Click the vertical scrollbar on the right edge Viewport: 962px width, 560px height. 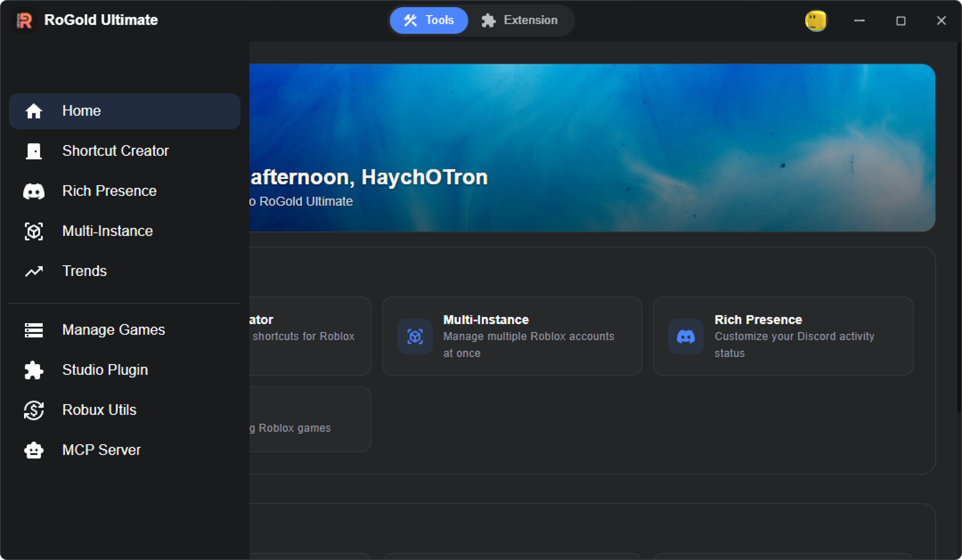[x=959, y=227]
